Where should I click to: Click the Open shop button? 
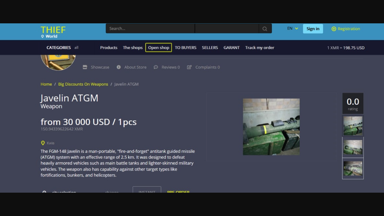(x=159, y=48)
